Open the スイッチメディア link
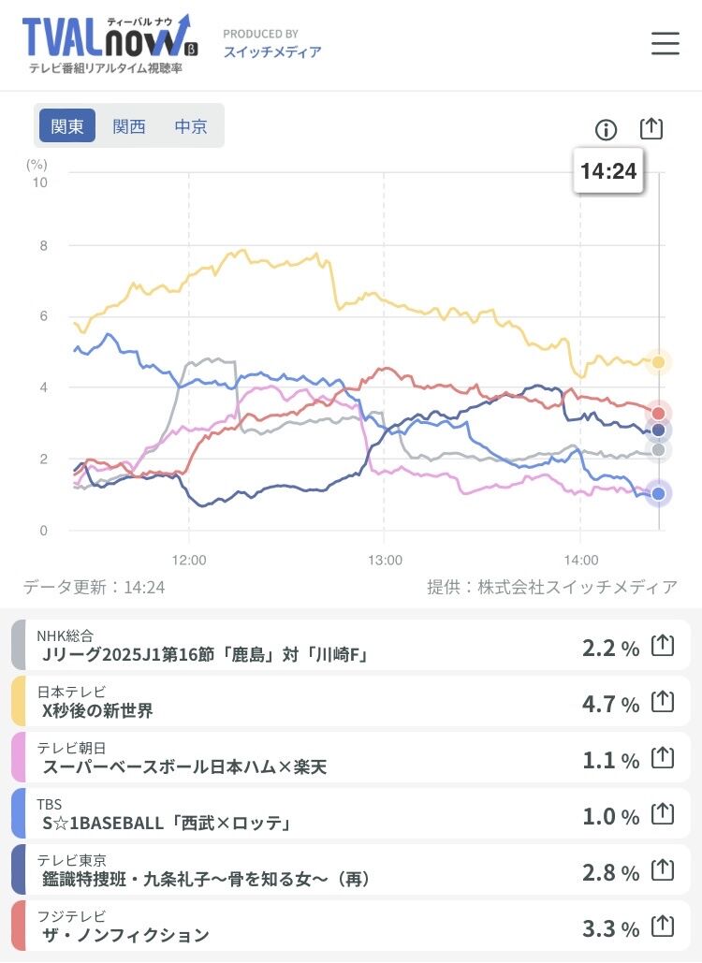Viewport: 702px width, 963px height. (x=271, y=52)
